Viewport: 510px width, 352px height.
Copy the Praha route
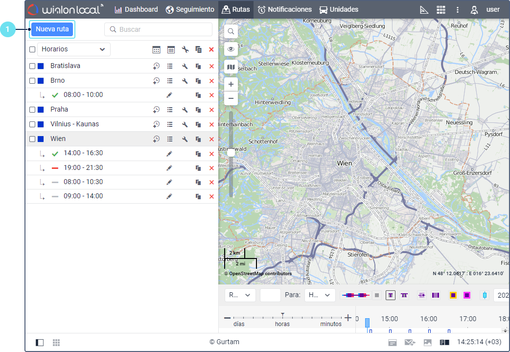[x=198, y=110]
